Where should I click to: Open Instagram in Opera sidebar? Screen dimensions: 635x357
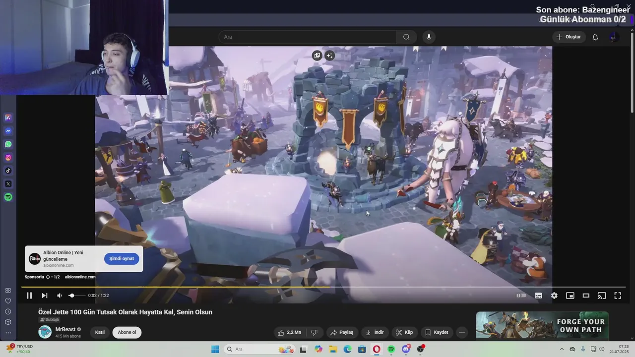(x=8, y=158)
